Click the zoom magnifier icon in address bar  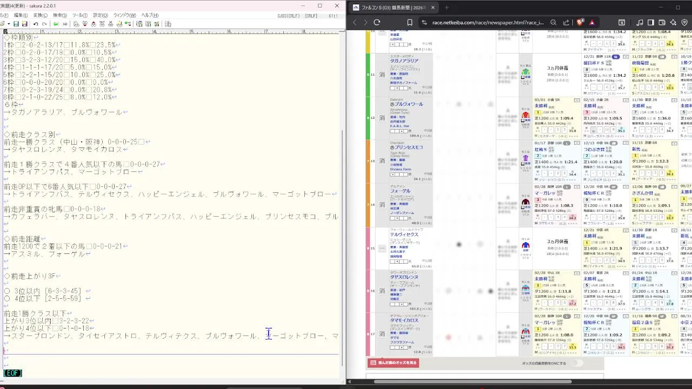[553, 22]
